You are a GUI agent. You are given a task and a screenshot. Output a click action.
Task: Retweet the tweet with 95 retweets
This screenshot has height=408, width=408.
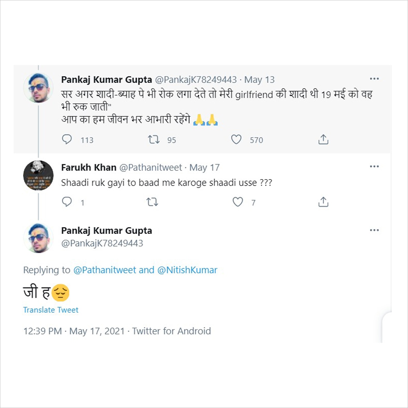click(153, 139)
